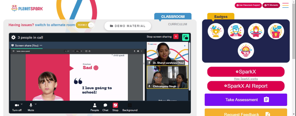Select Chitrangana Singh video tile
The width and height of the screenshot is (296, 116).
click(x=168, y=77)
